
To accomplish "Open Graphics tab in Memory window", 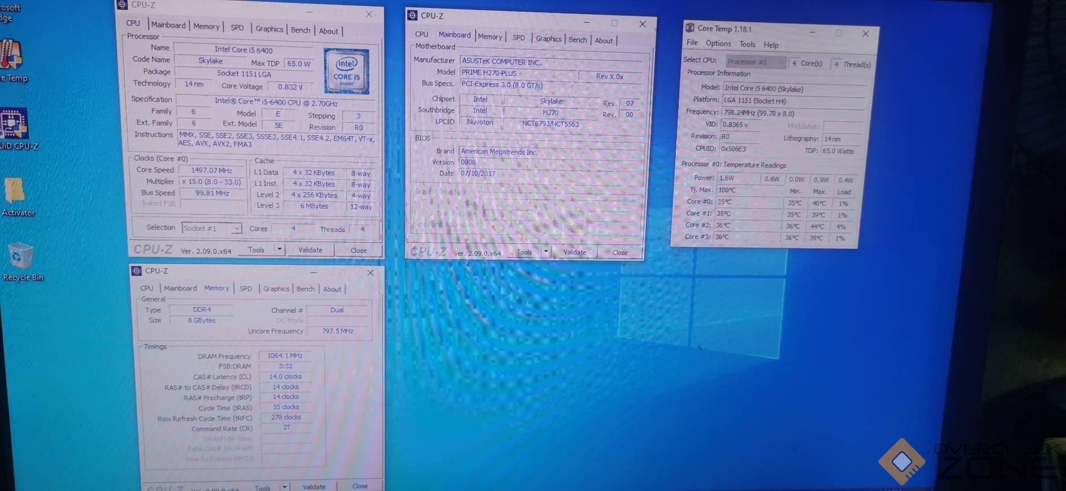I will [x=276, y=288].
